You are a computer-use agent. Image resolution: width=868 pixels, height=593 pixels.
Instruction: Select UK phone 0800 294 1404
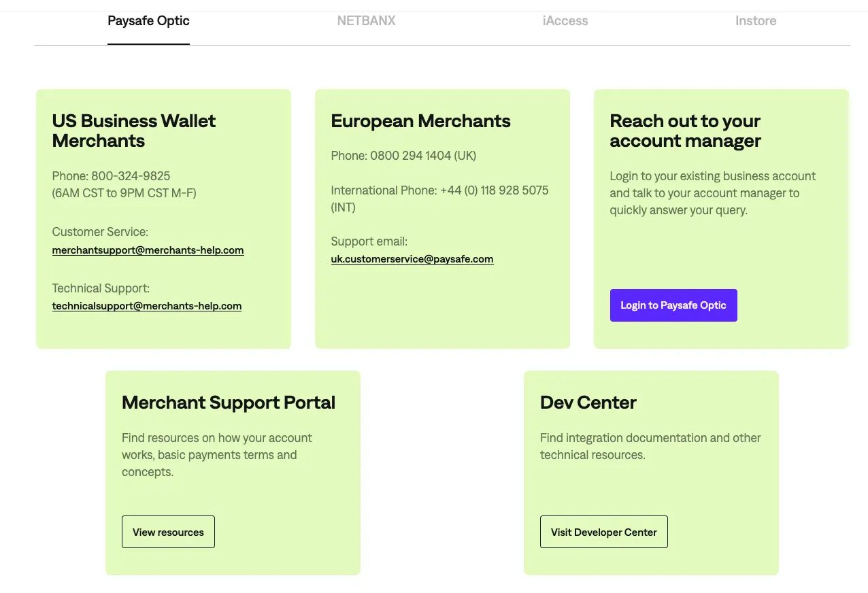(411, 156)
